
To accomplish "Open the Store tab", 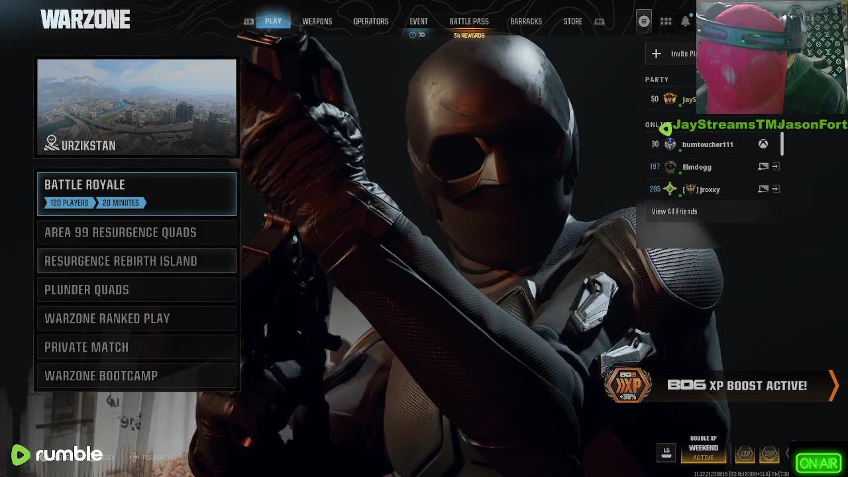I will [573, 21].
